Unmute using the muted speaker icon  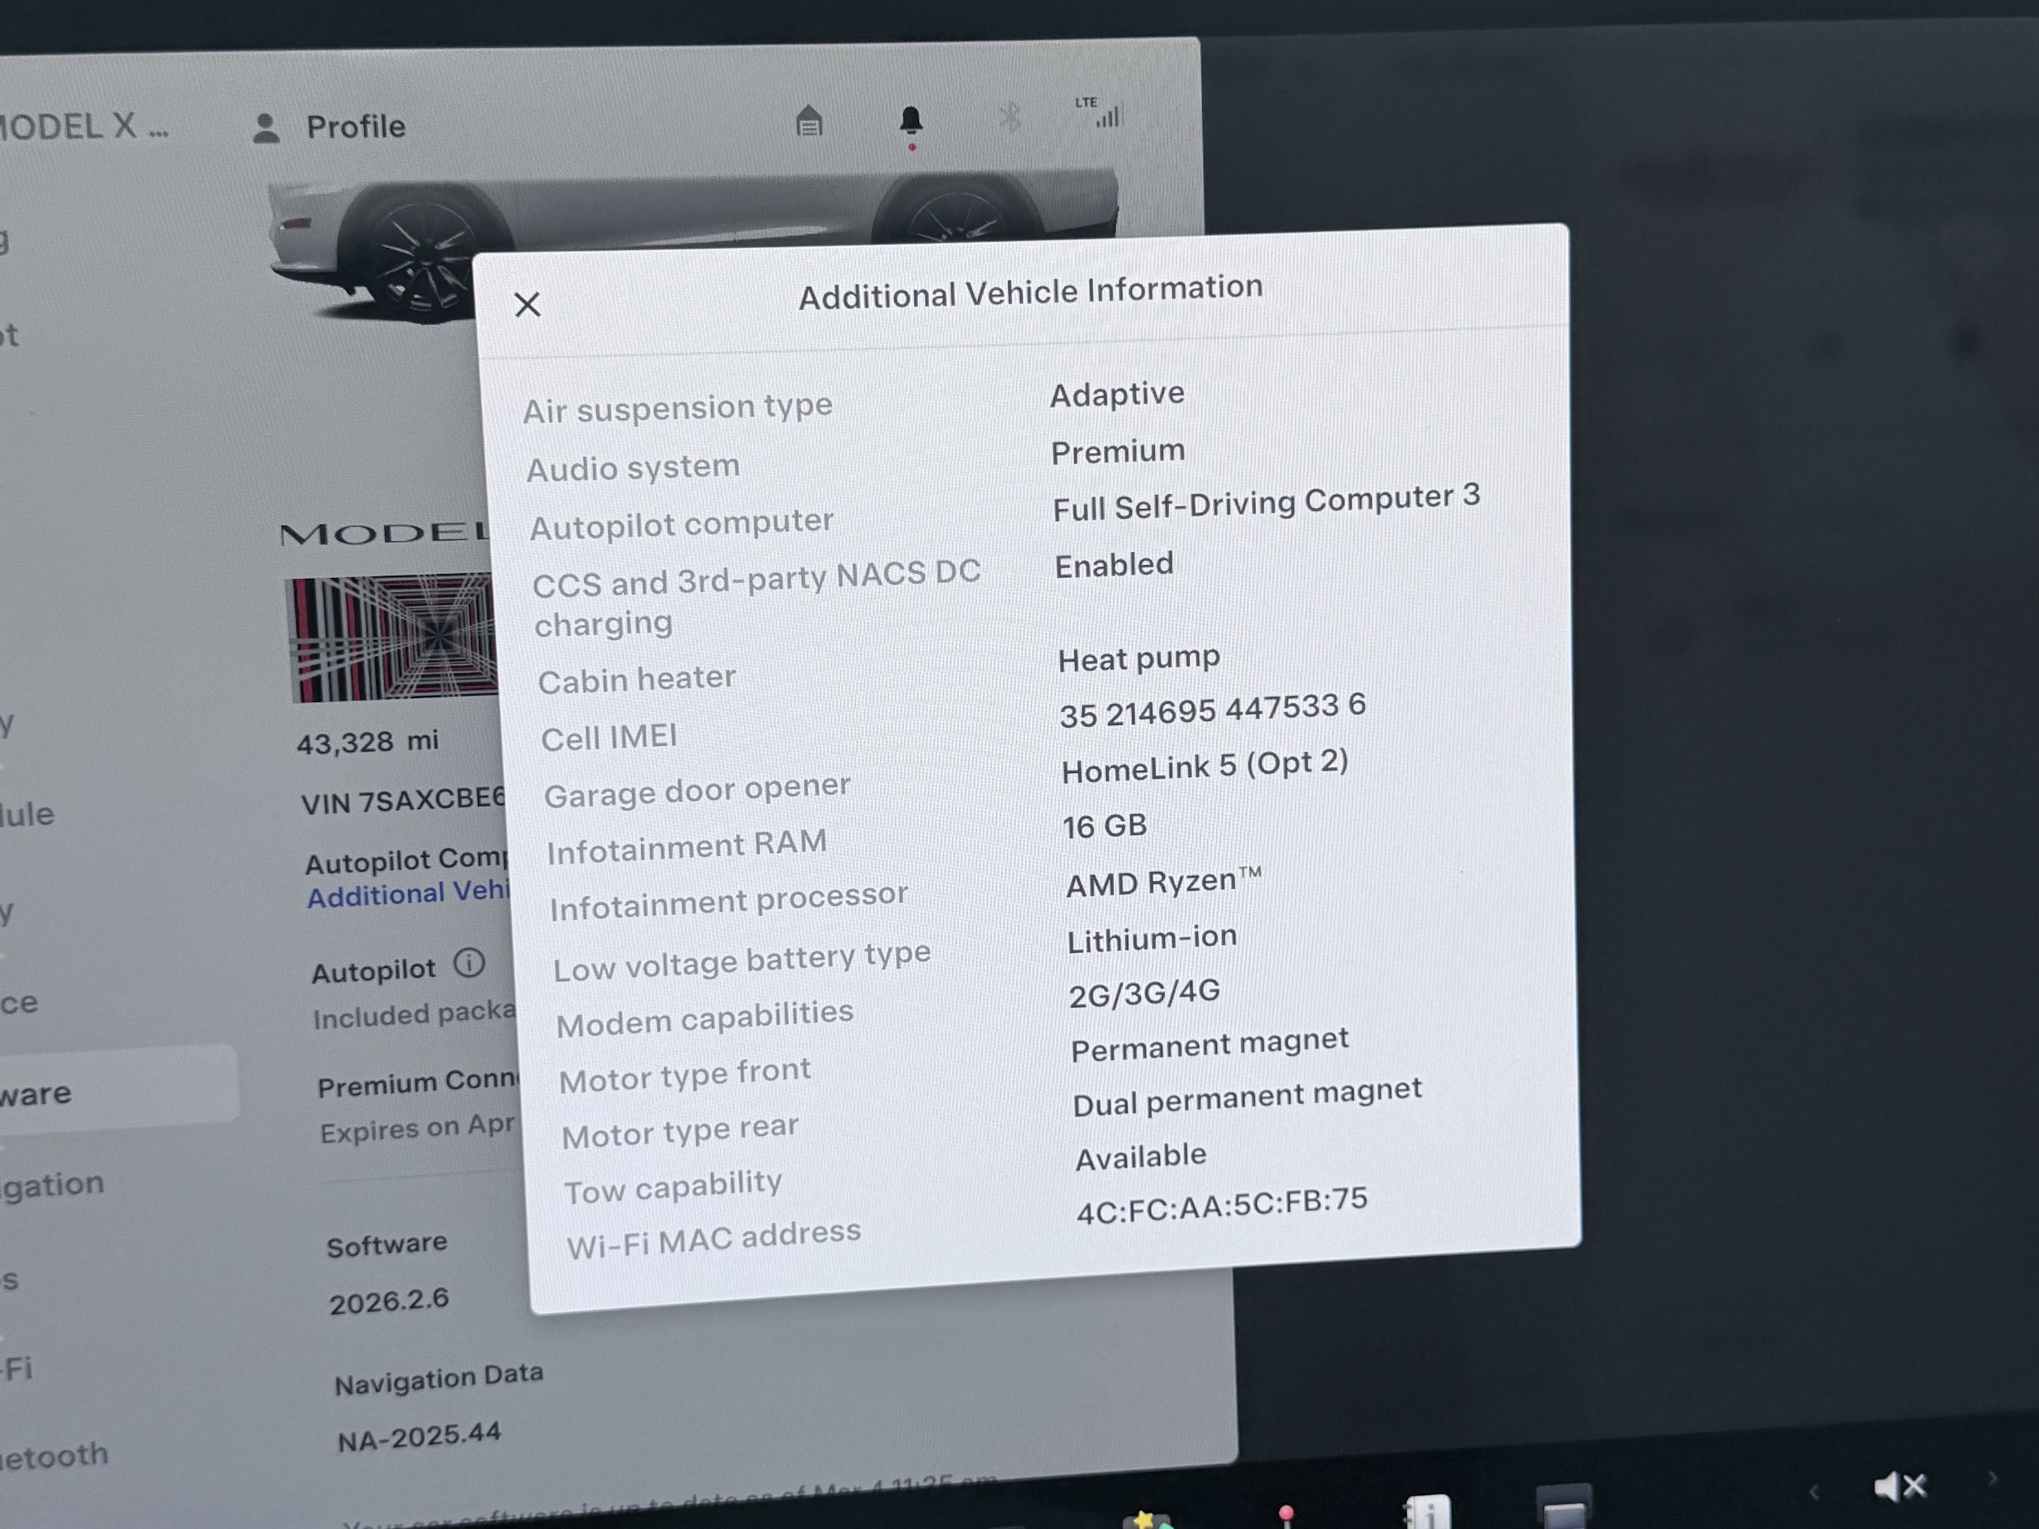coord(1900,1486)
